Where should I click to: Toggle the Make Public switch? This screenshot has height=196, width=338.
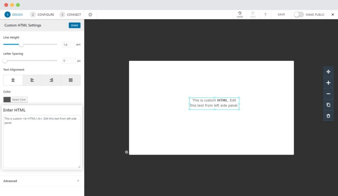[x=298, y=14]
